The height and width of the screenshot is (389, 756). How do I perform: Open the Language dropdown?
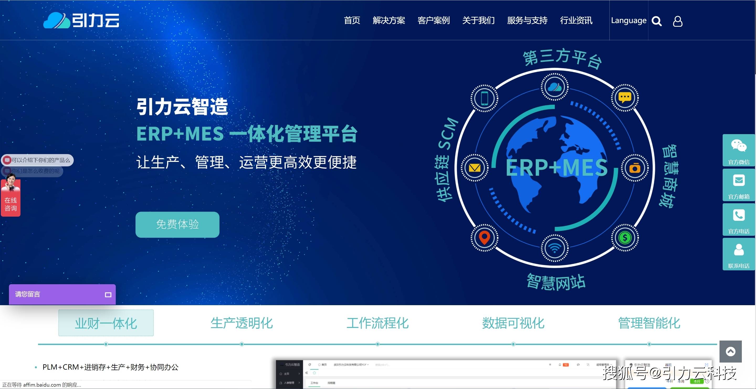point(629,20)
